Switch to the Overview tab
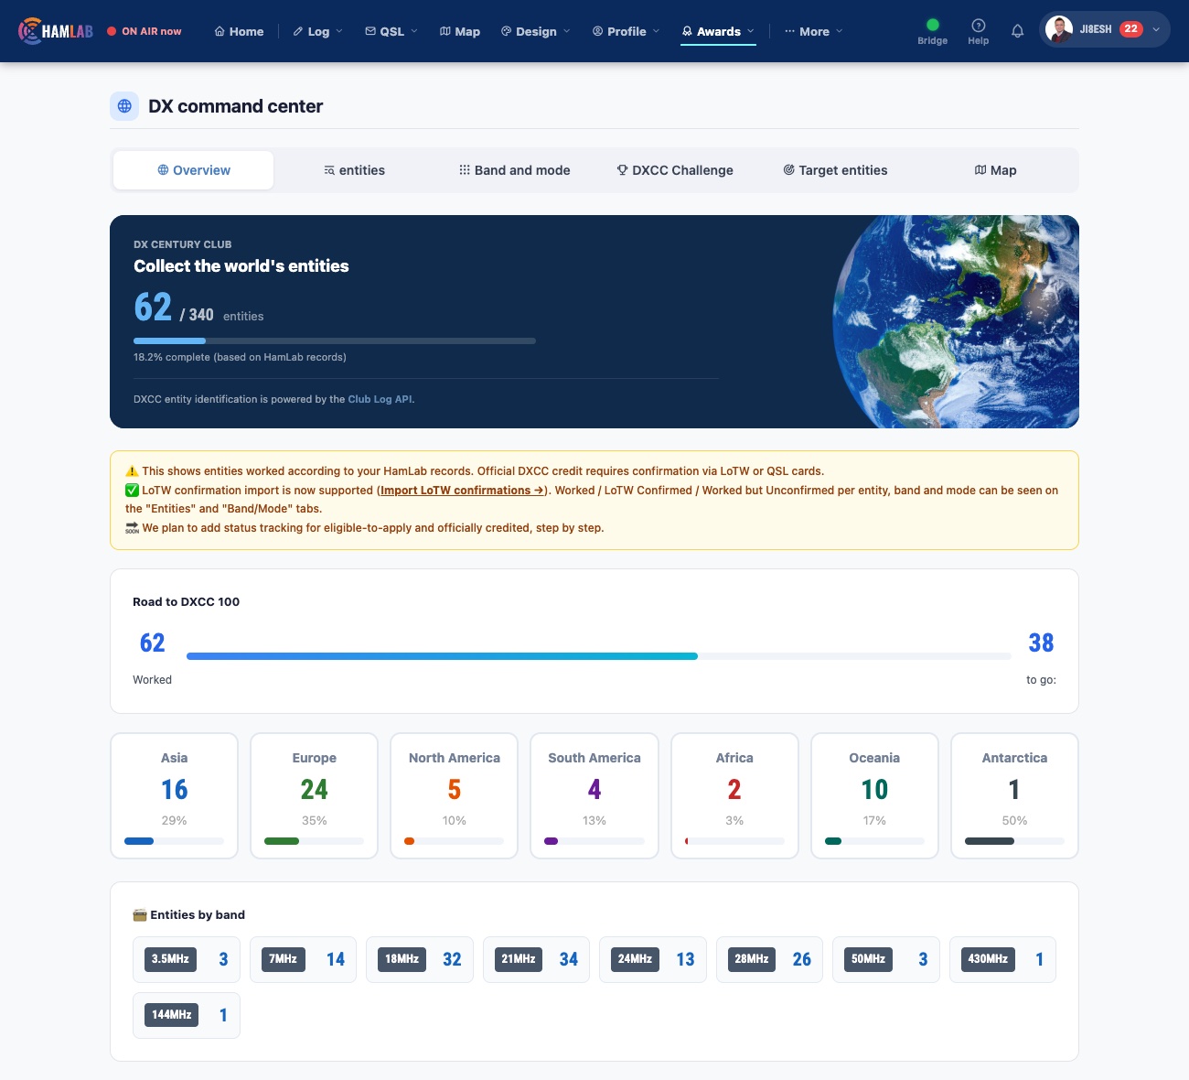Screen dimensions: 1189x1080 (193, 170)
